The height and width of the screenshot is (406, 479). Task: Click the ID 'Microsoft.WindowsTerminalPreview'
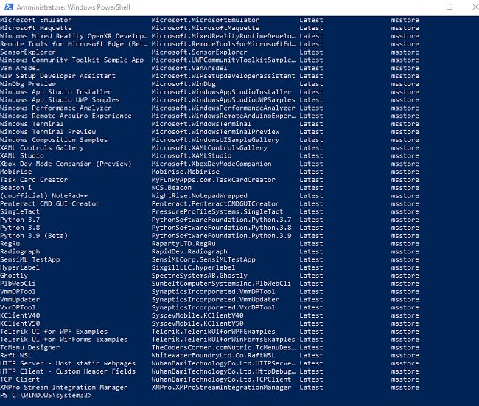pos(215,132)
